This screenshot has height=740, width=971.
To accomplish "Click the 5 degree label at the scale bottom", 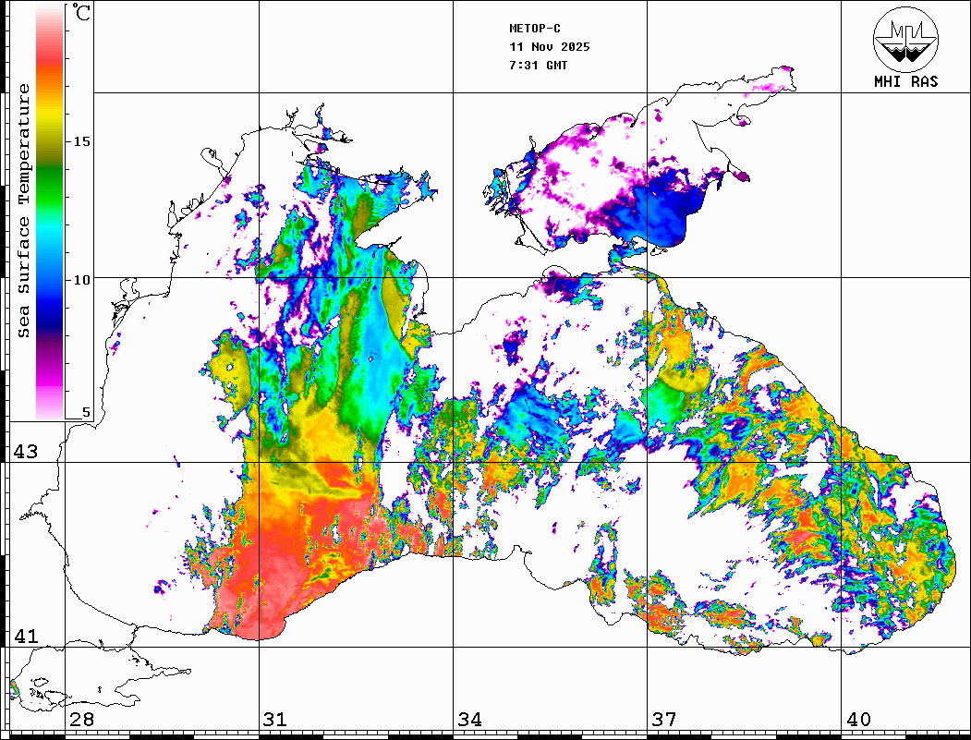I will 86,412.
